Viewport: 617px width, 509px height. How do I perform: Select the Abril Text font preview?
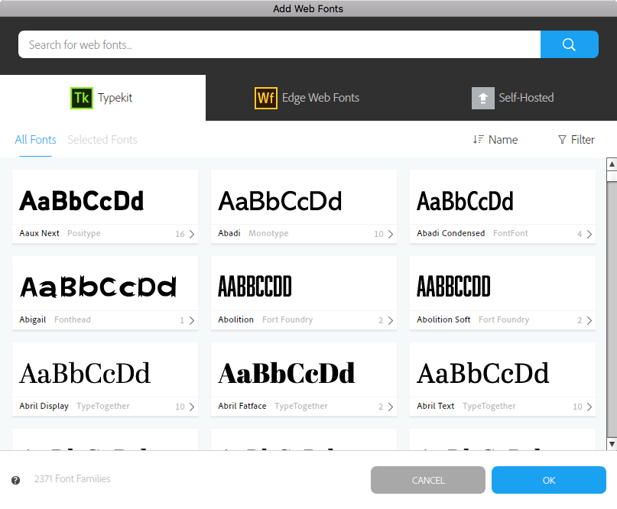pos(482,373)
